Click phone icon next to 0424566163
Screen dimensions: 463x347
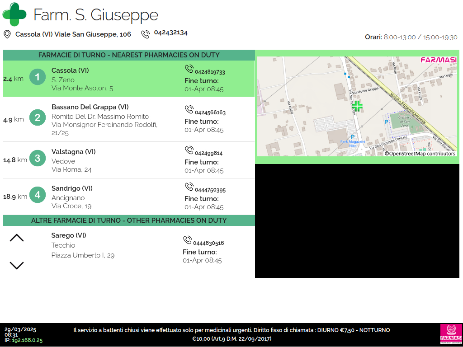189,110
